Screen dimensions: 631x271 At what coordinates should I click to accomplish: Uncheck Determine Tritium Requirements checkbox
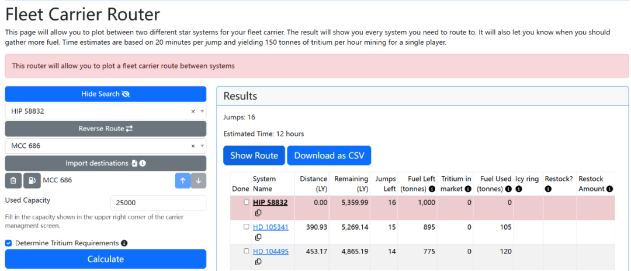tap(8, 243)
